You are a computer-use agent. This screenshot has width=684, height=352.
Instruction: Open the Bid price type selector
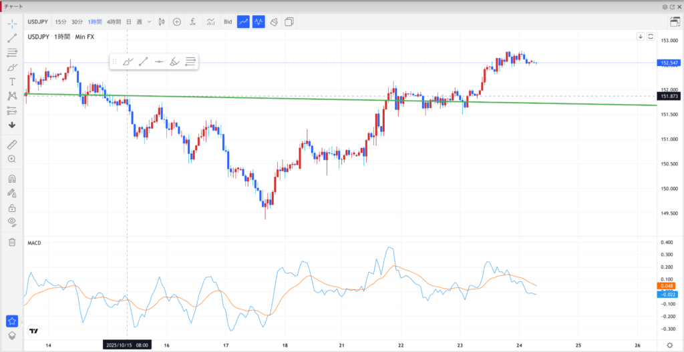coord(228,22)
